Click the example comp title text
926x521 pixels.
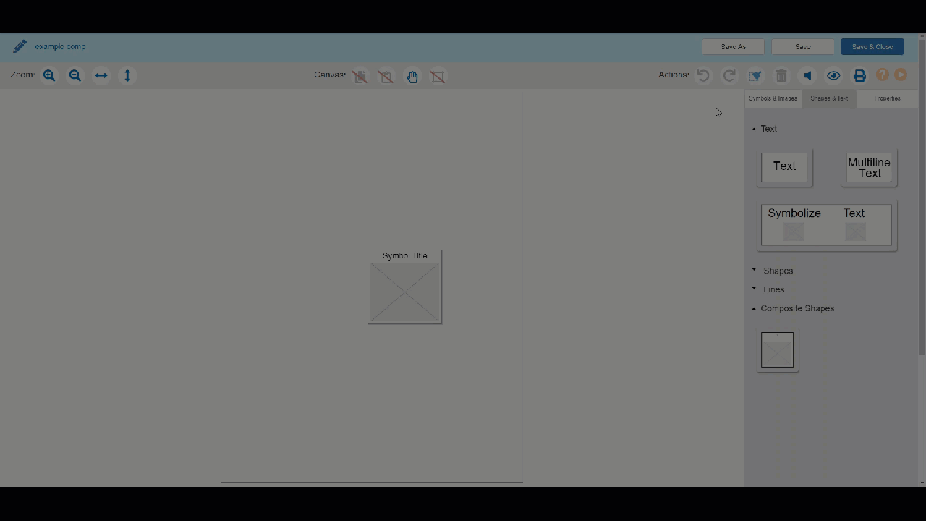[60, 46]
